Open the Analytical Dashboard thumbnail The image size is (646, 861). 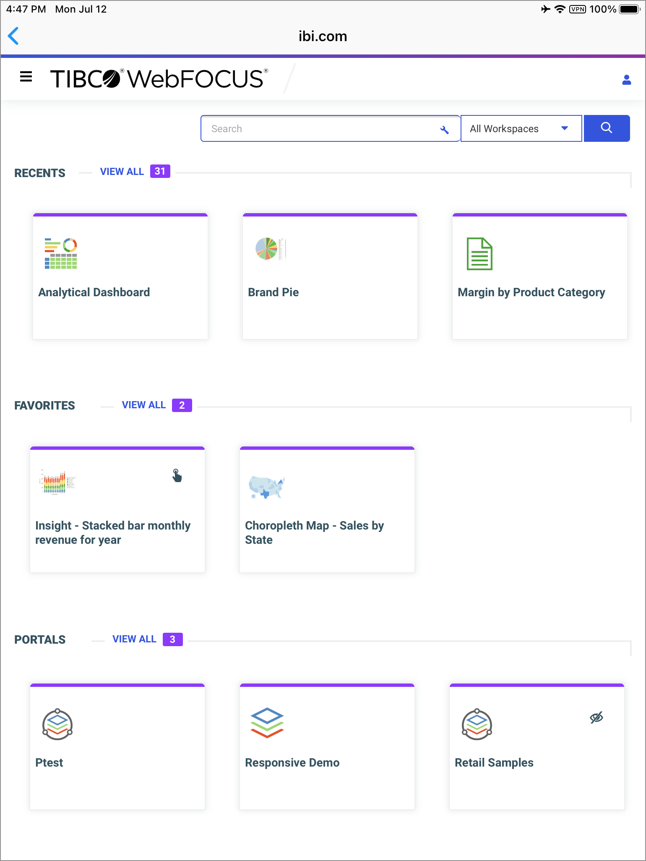click(61, 254)
